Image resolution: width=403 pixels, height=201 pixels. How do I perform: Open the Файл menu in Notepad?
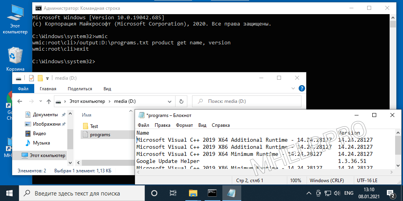click(143, 125)
